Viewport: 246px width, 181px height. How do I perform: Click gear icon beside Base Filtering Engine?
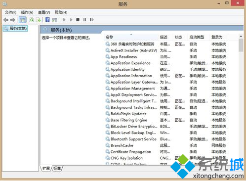click(108, 120)
